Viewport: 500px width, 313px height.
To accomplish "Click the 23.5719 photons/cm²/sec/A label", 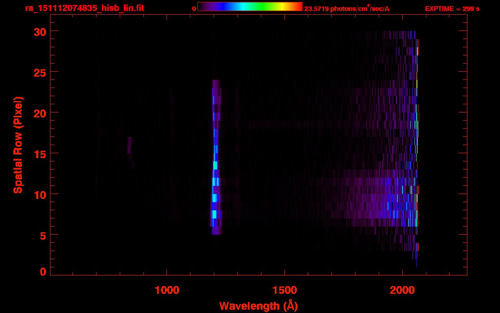I will pyautogui.click(x=347, y=9).
